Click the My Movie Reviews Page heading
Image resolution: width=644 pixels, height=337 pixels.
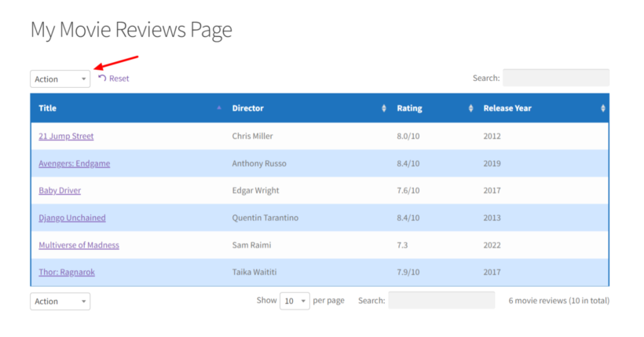pyautogui.click(x=131, y=30)
